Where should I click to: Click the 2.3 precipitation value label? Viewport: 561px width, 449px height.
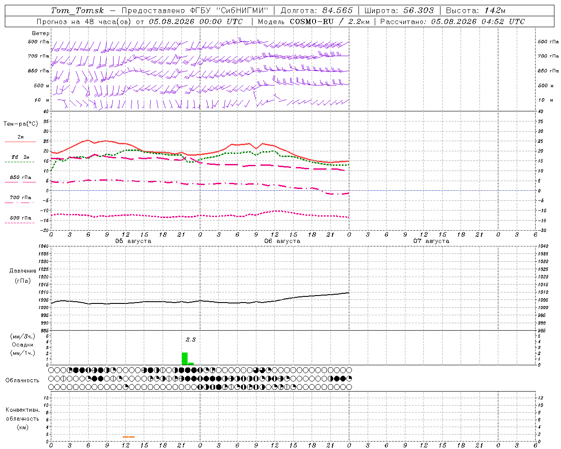pos(191,339)
